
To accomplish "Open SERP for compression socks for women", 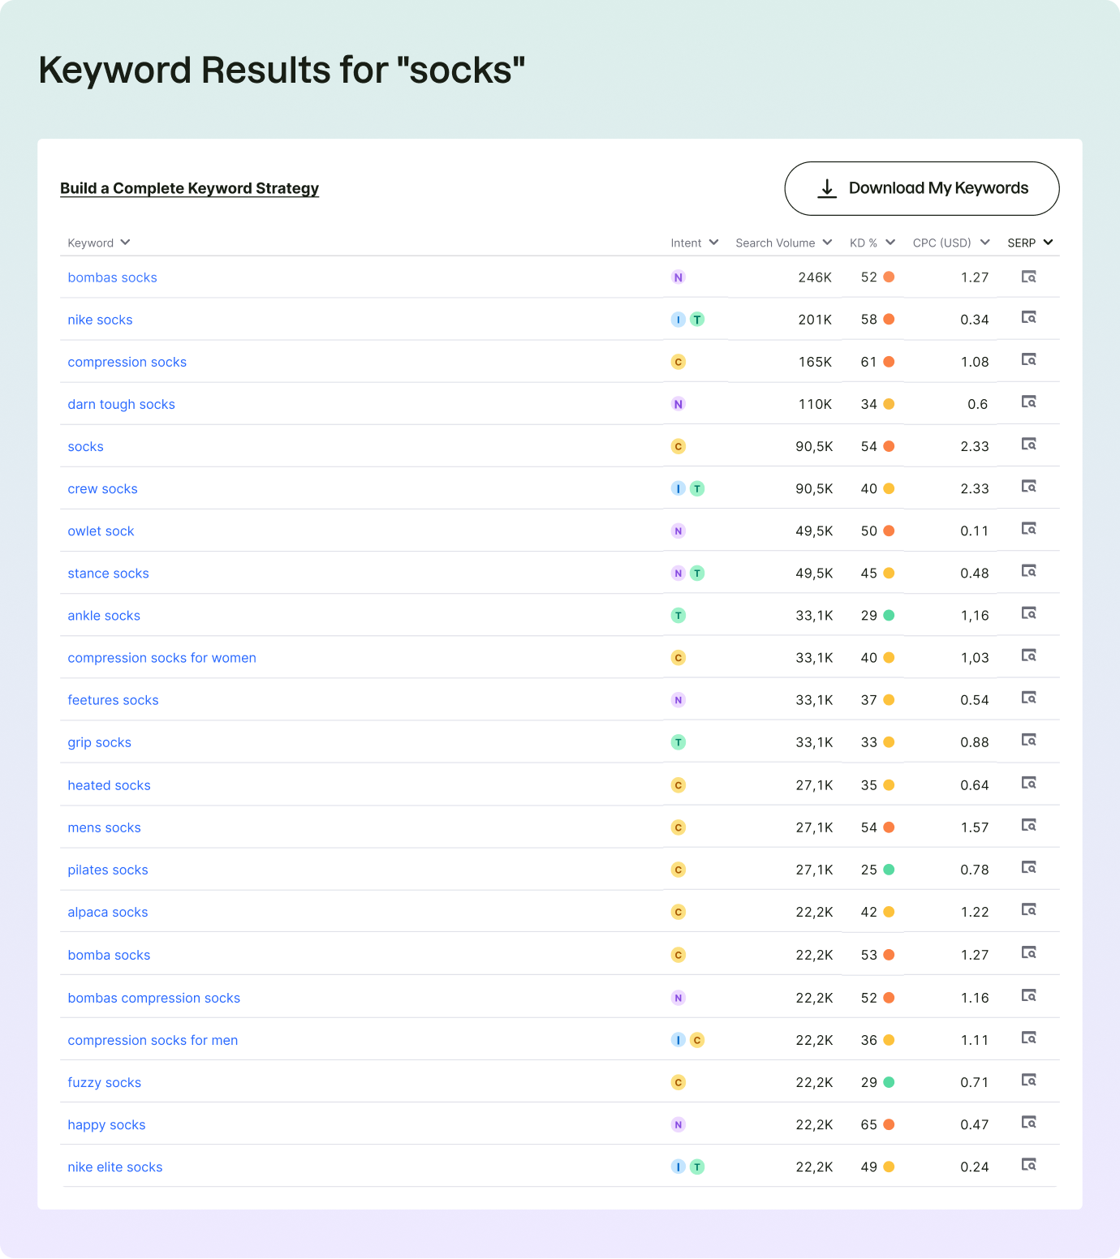I will pos(1028,655).
